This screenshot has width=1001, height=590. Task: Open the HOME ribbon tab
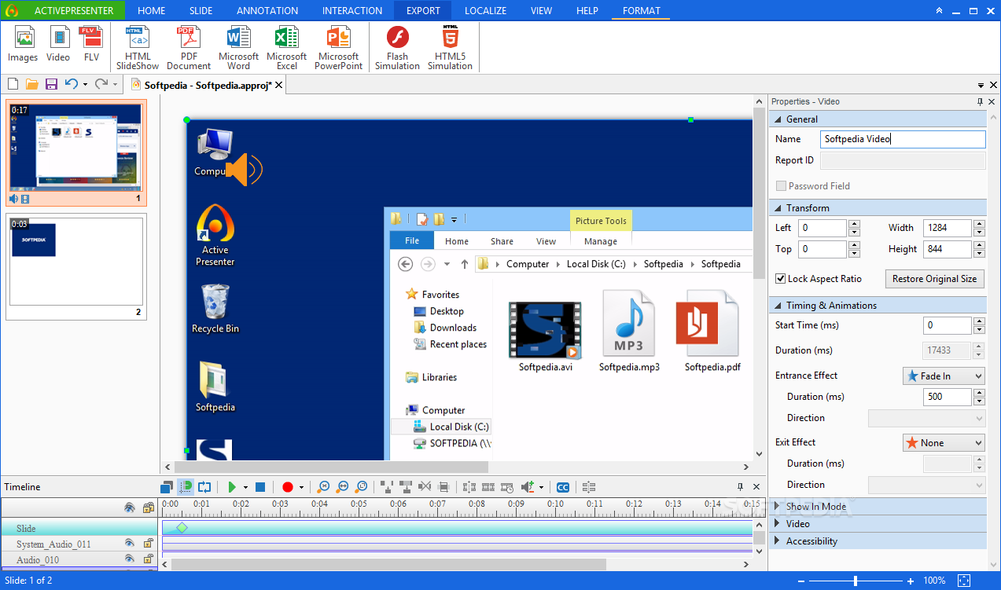(x=151, y=11)
